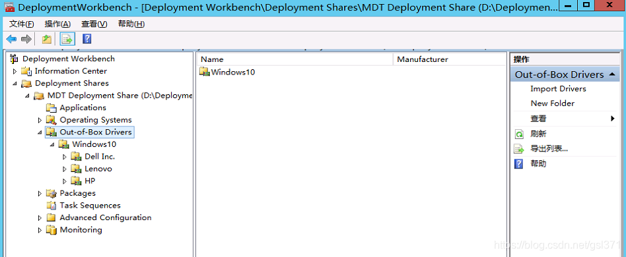Click the Information Center folder icon
Screen dimensions: 626x257
(x=26, y=71)
